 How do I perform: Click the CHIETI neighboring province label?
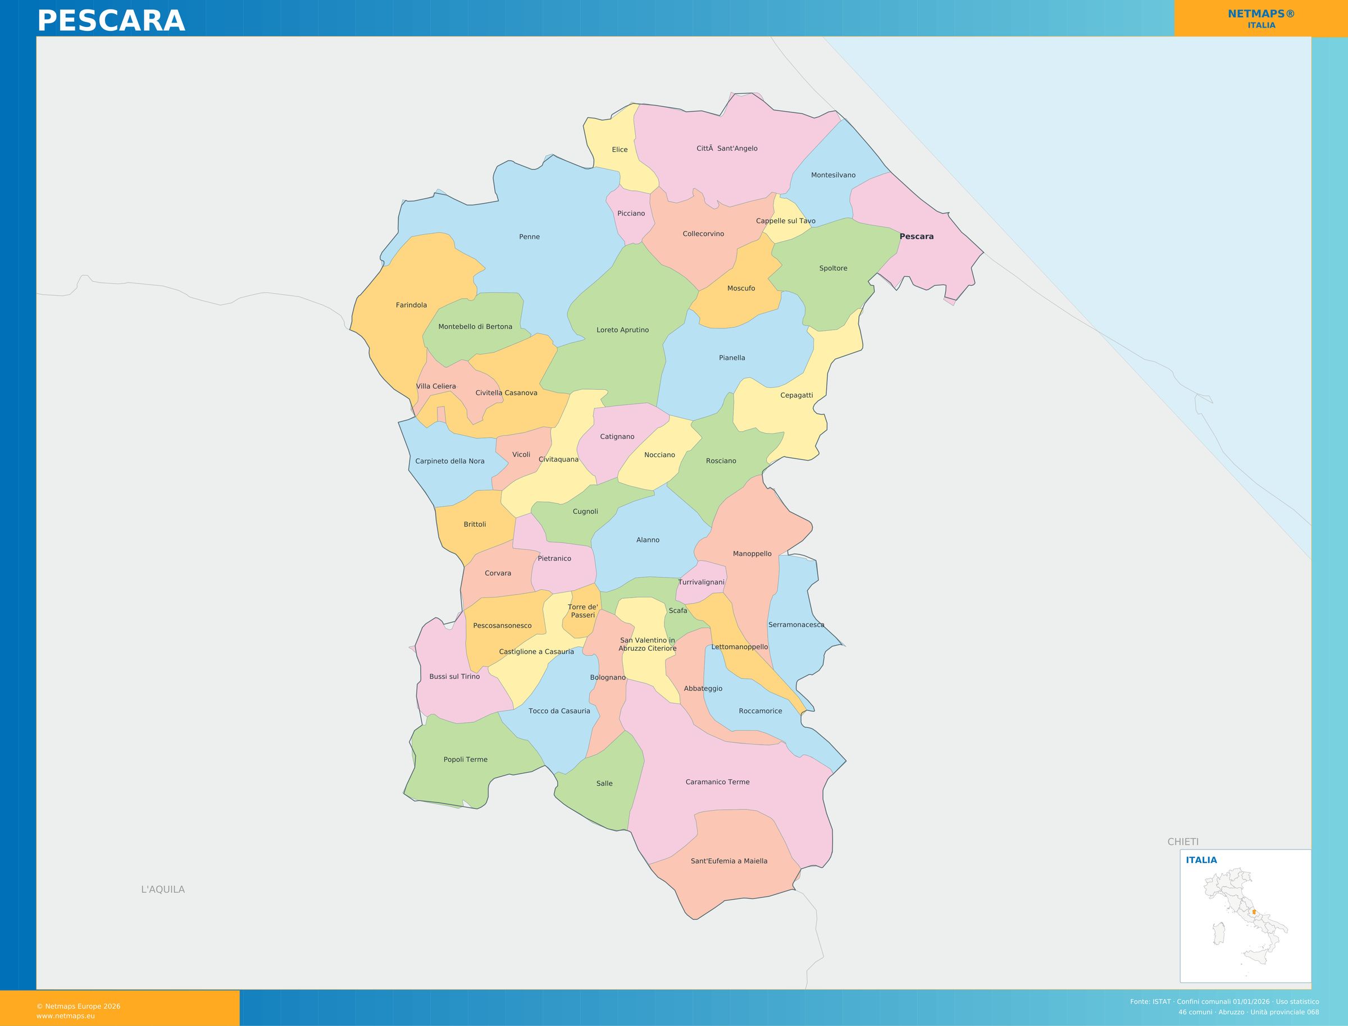tap(1182, 842)
